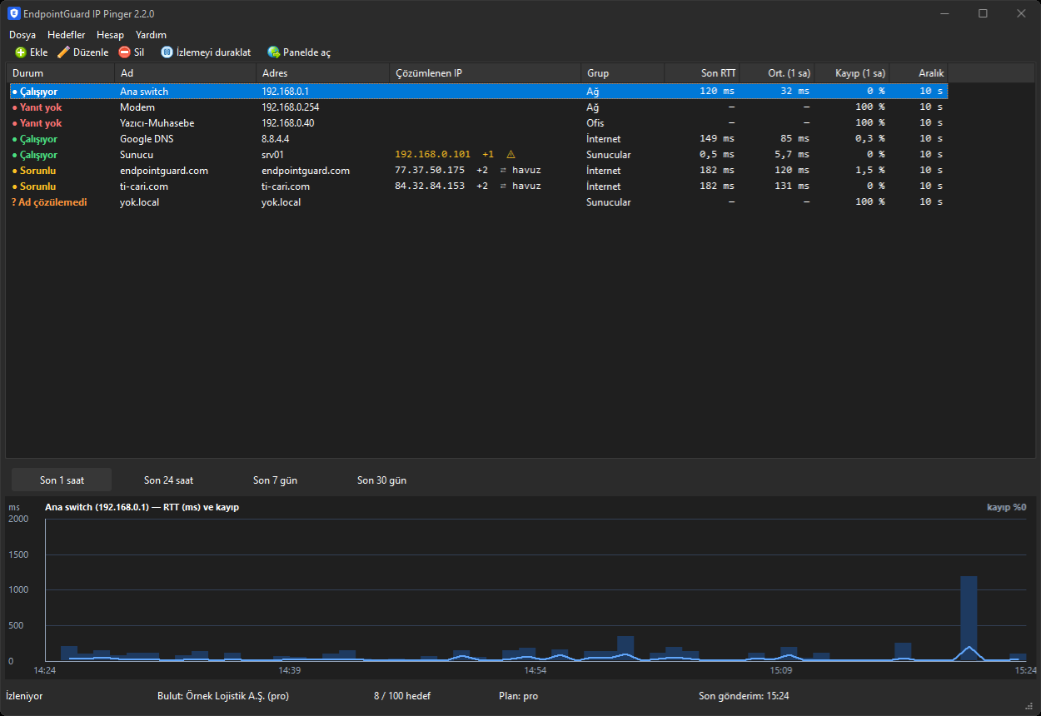Click the 8.8.4.4 address cell
The width and height of the screenshot is (1041, 716).
pos(276,139)
